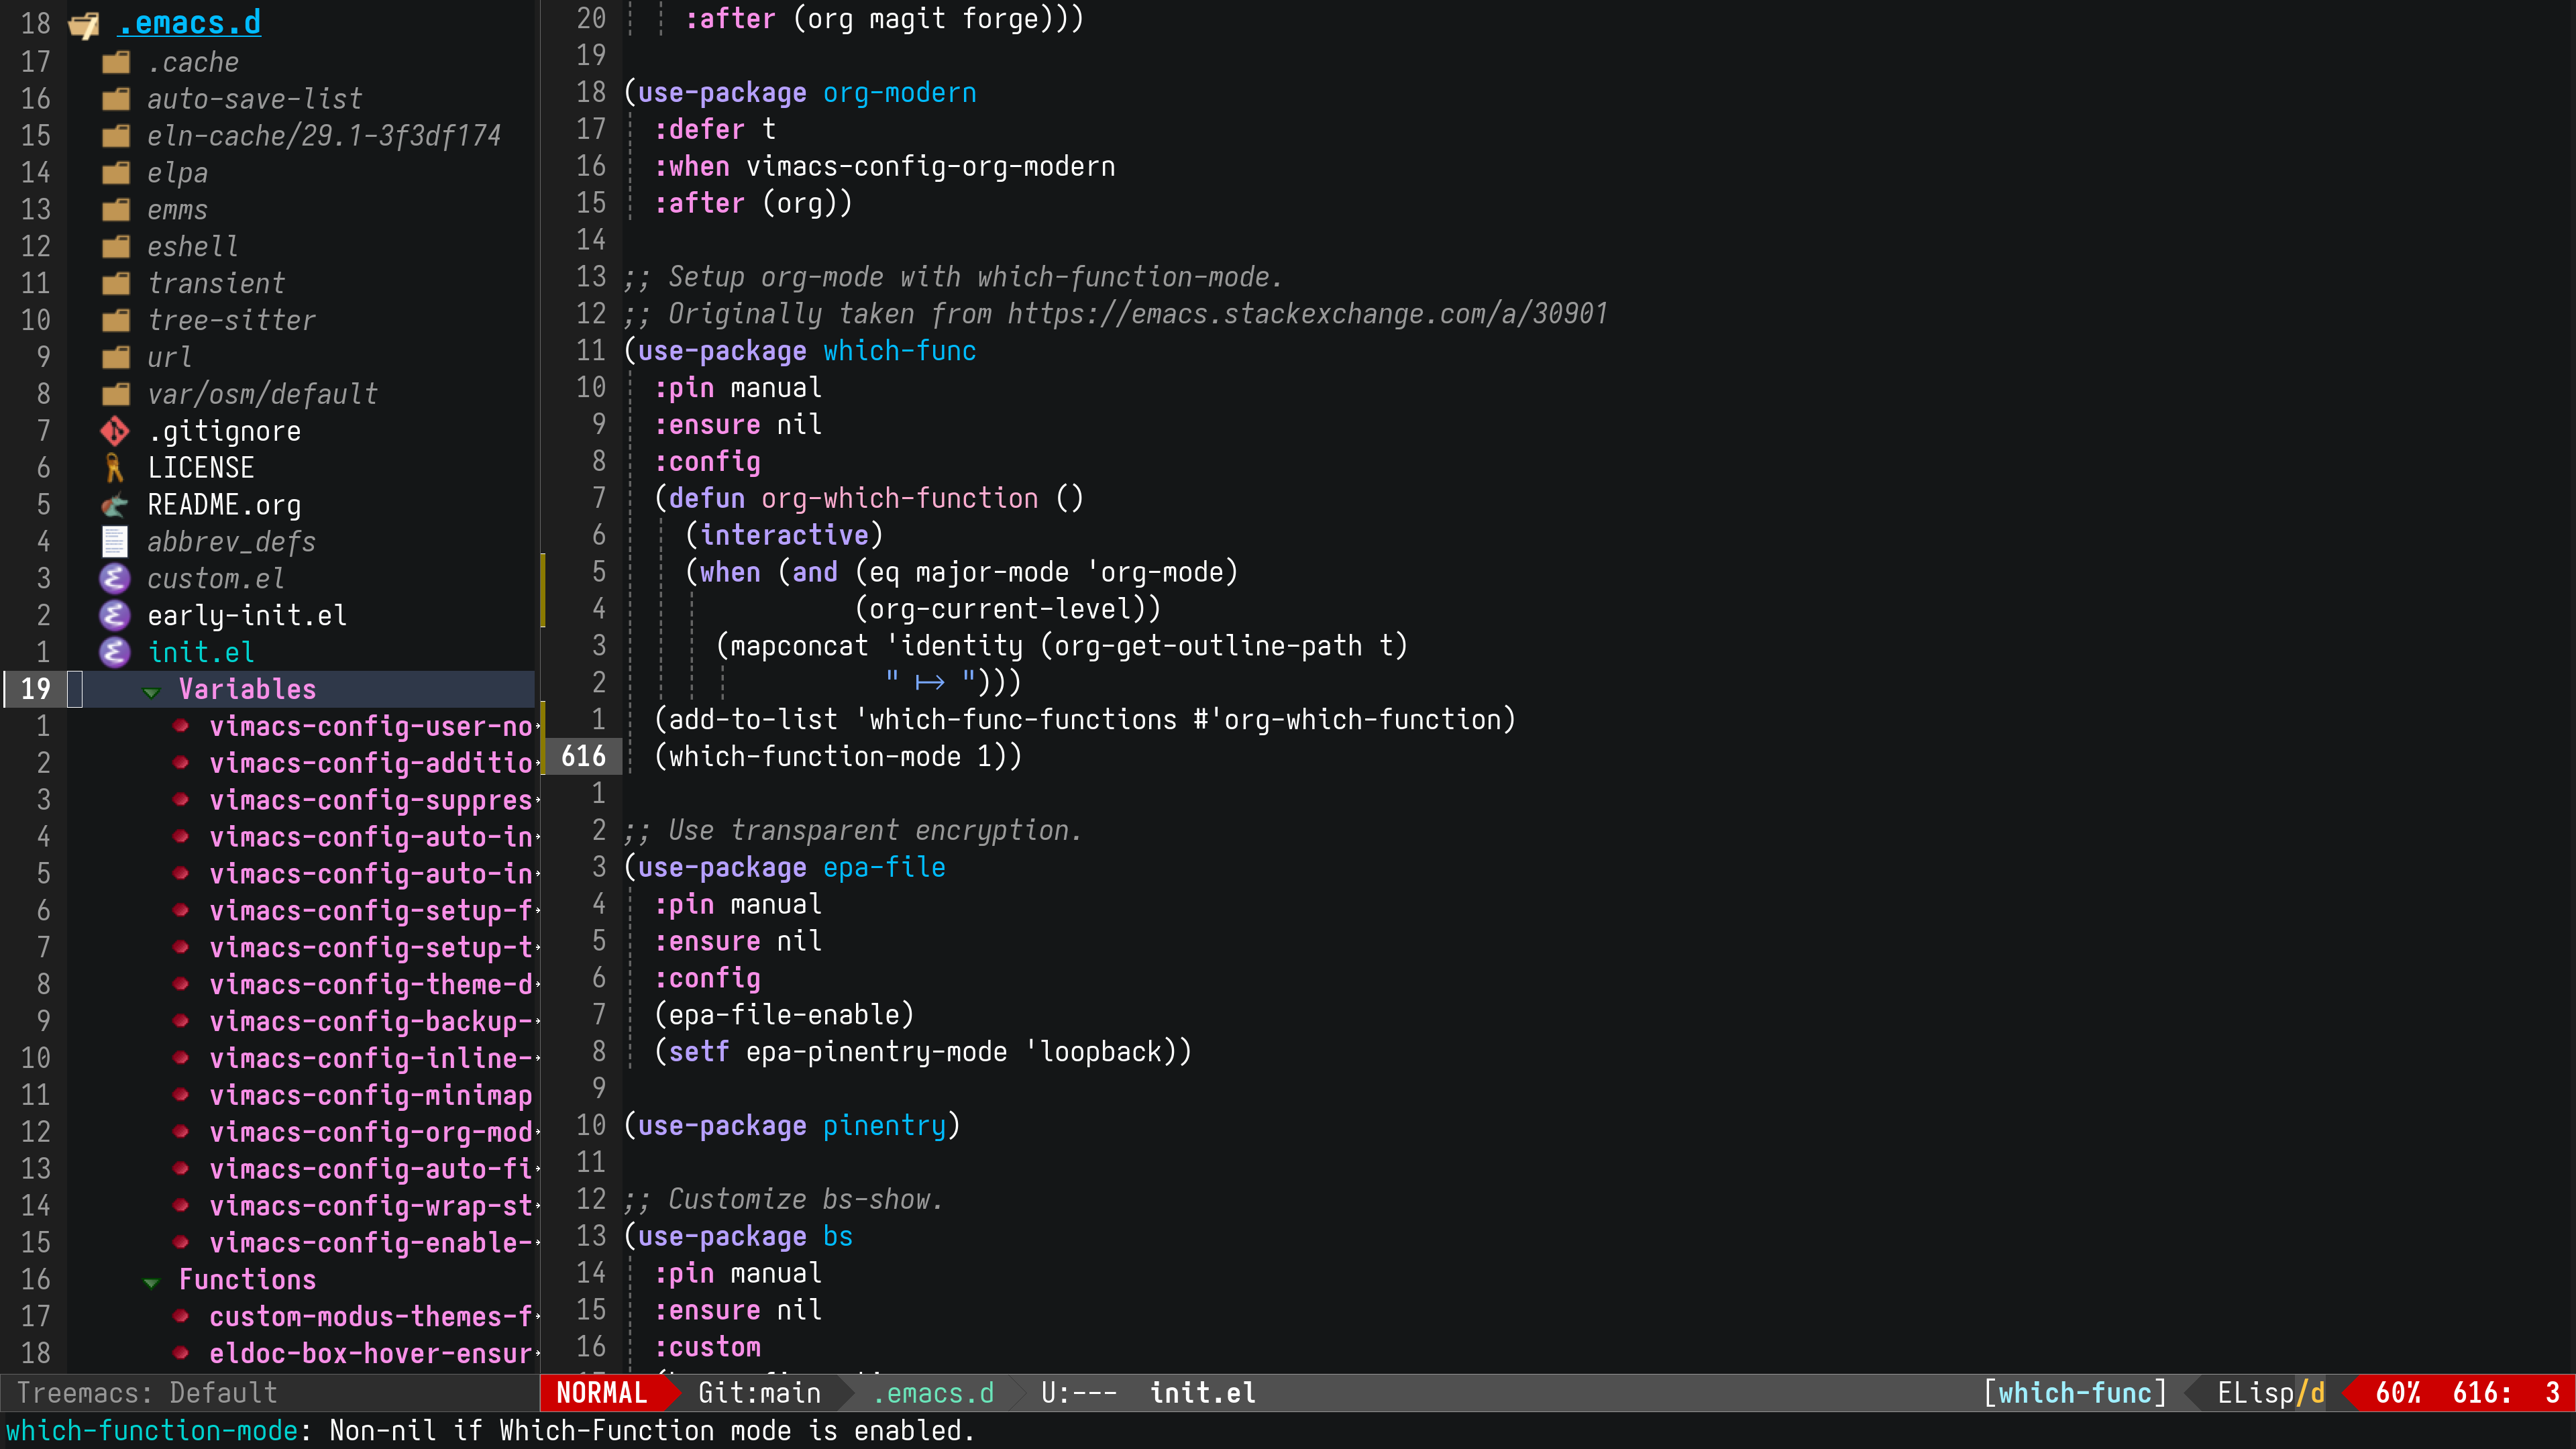Click the README.org file icon
The width and height of the screenshot is (2576, 1449).
pyautogui.click(x=115, y=505)
